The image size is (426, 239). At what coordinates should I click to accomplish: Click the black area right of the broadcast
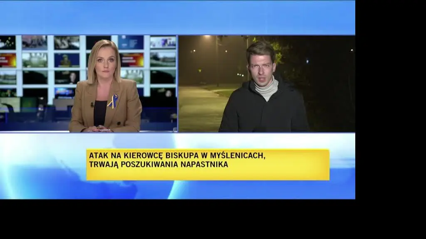point(390,104)
